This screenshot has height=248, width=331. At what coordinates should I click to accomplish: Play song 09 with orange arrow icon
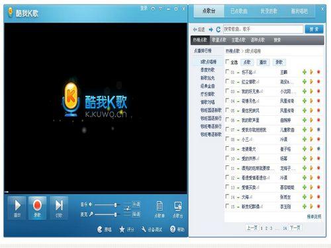[x=312, y=149]
